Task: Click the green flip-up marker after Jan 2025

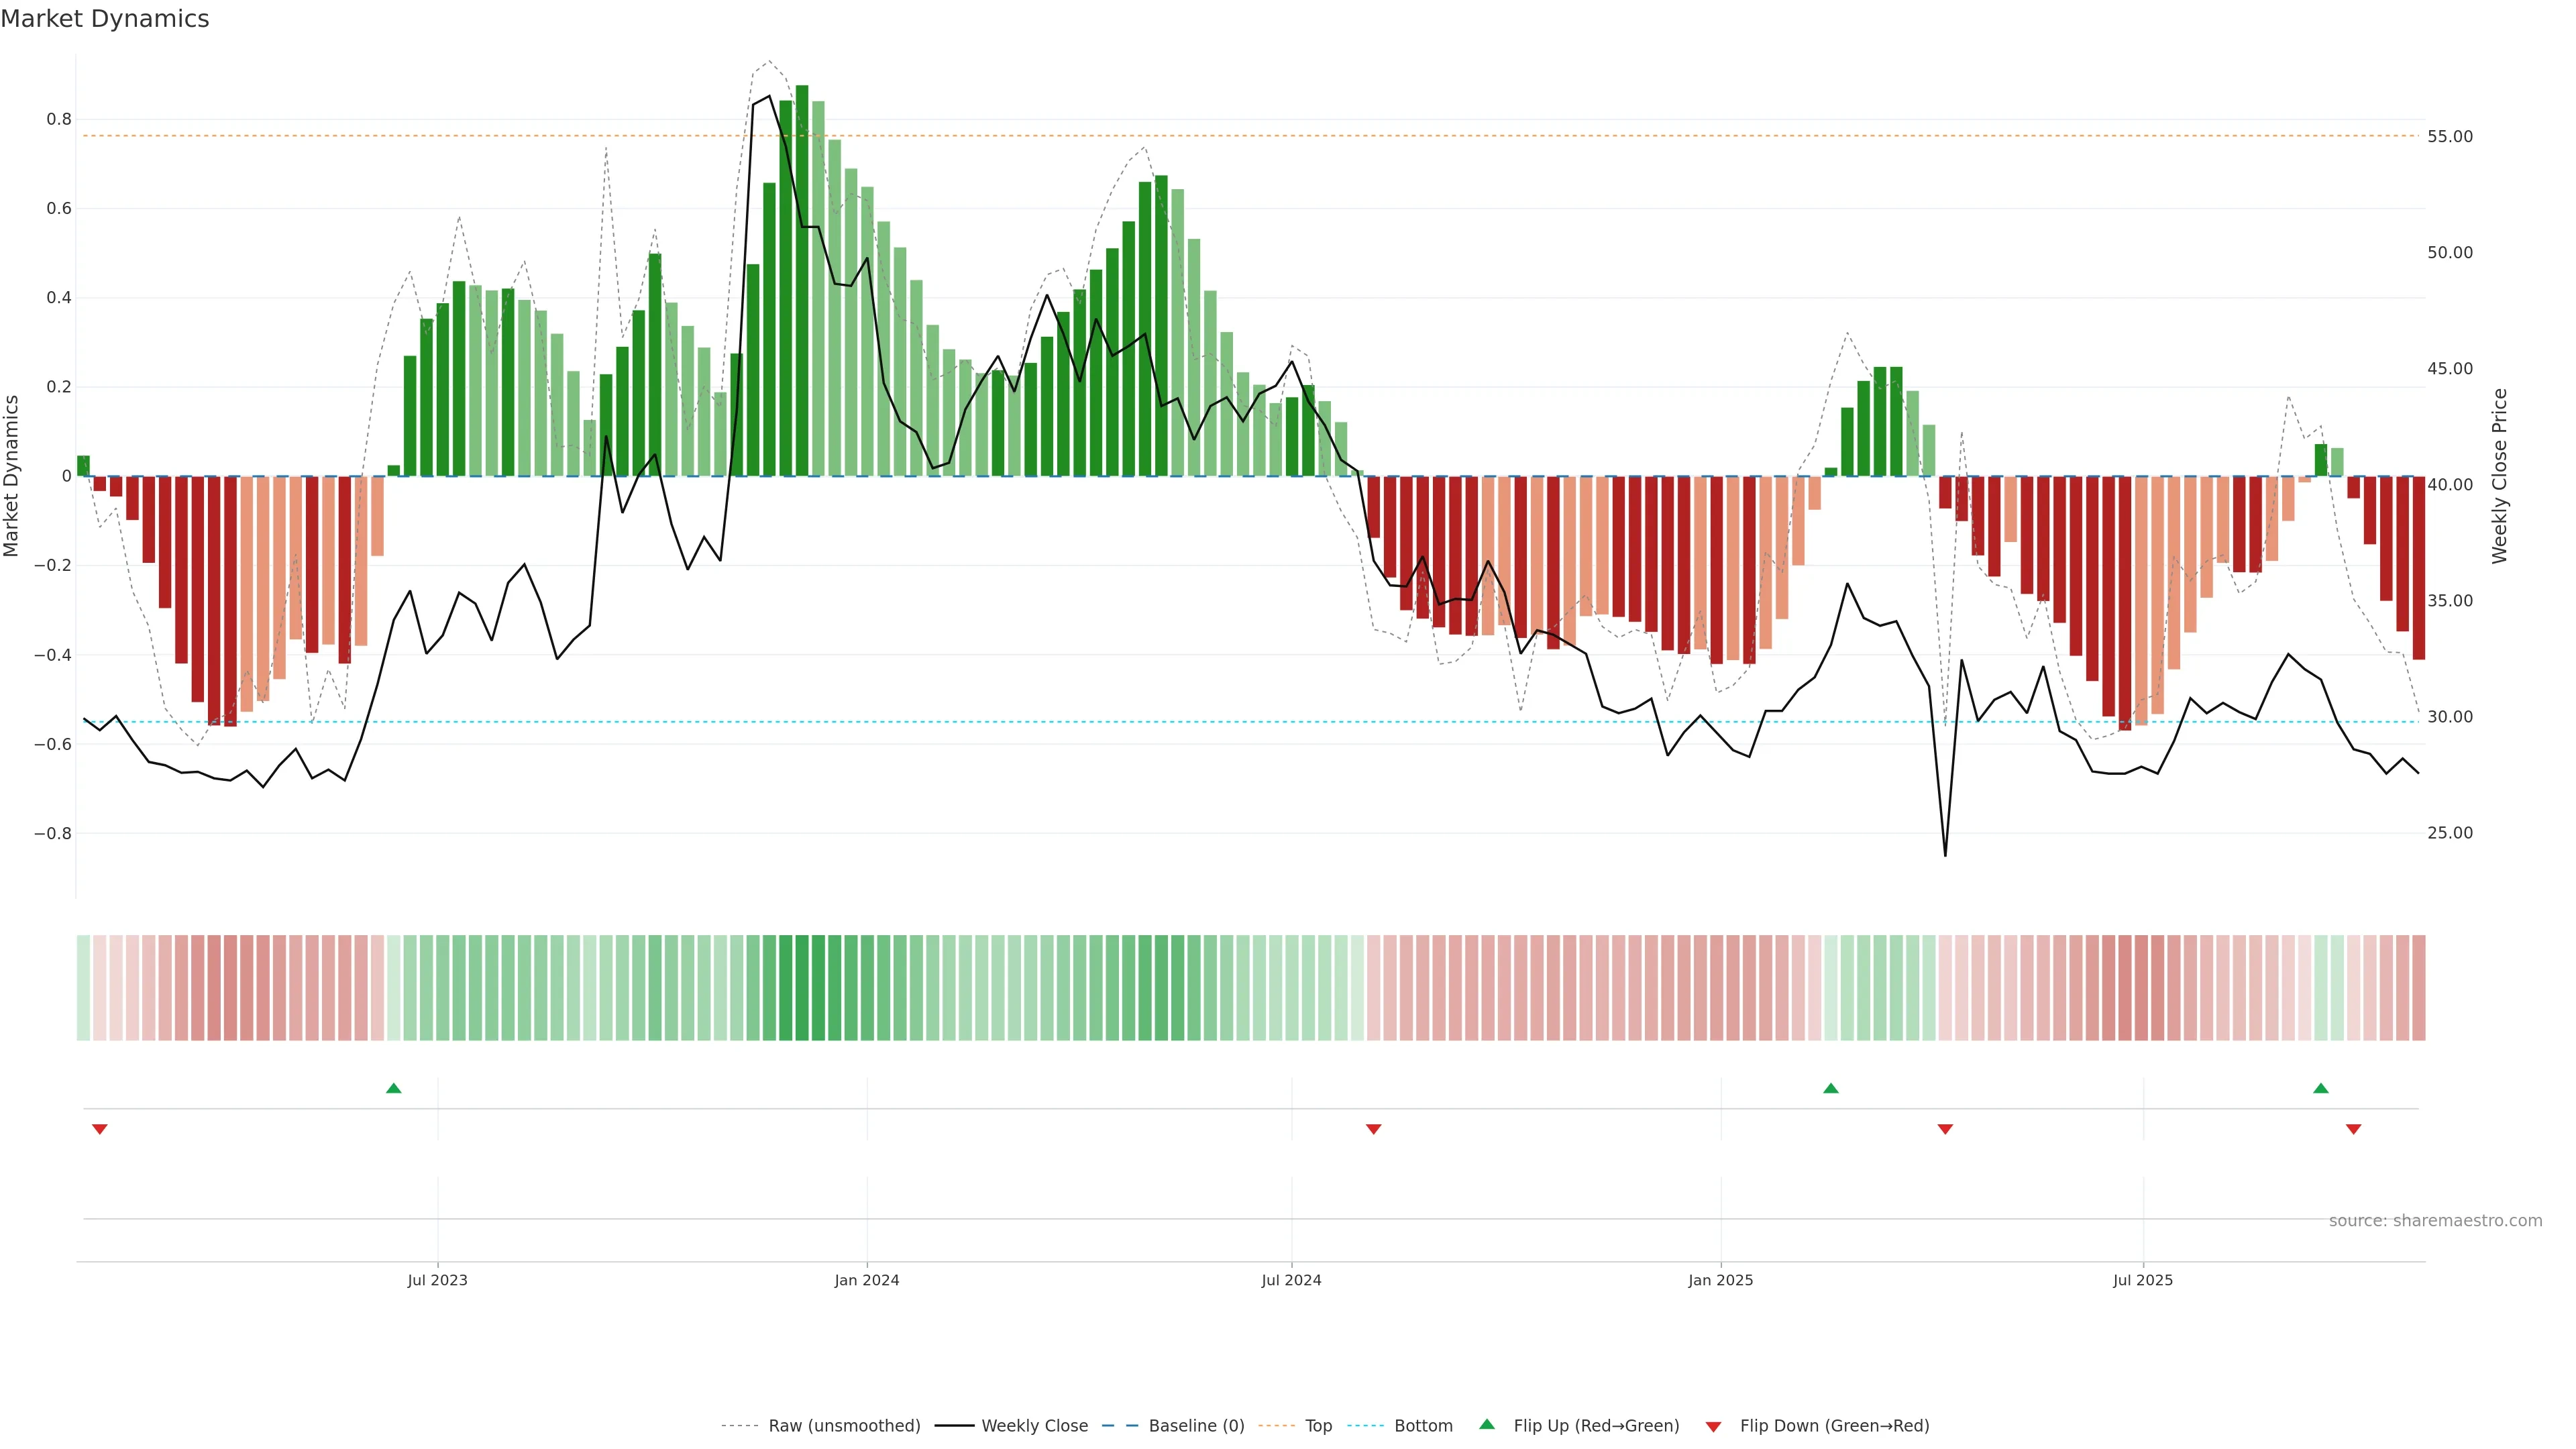Action: (1830, 1088)
